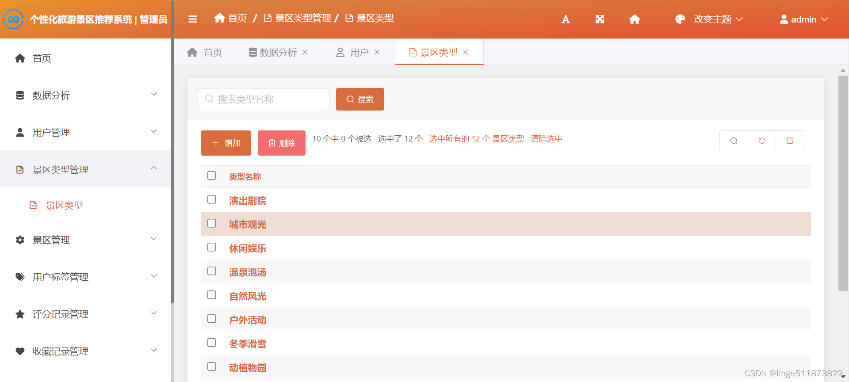Image resolution: width=849 pixels, height=382 pixels.
Task: Click the 用户标签管理 tags icon
Action: pos(20,277)
